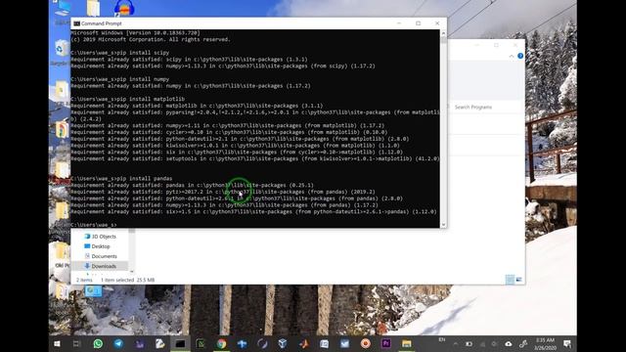Viewport: 626px width, 352px height.
Task: Open the green-bordered app beside Command Prompt
Action: [x=201, y=343]
